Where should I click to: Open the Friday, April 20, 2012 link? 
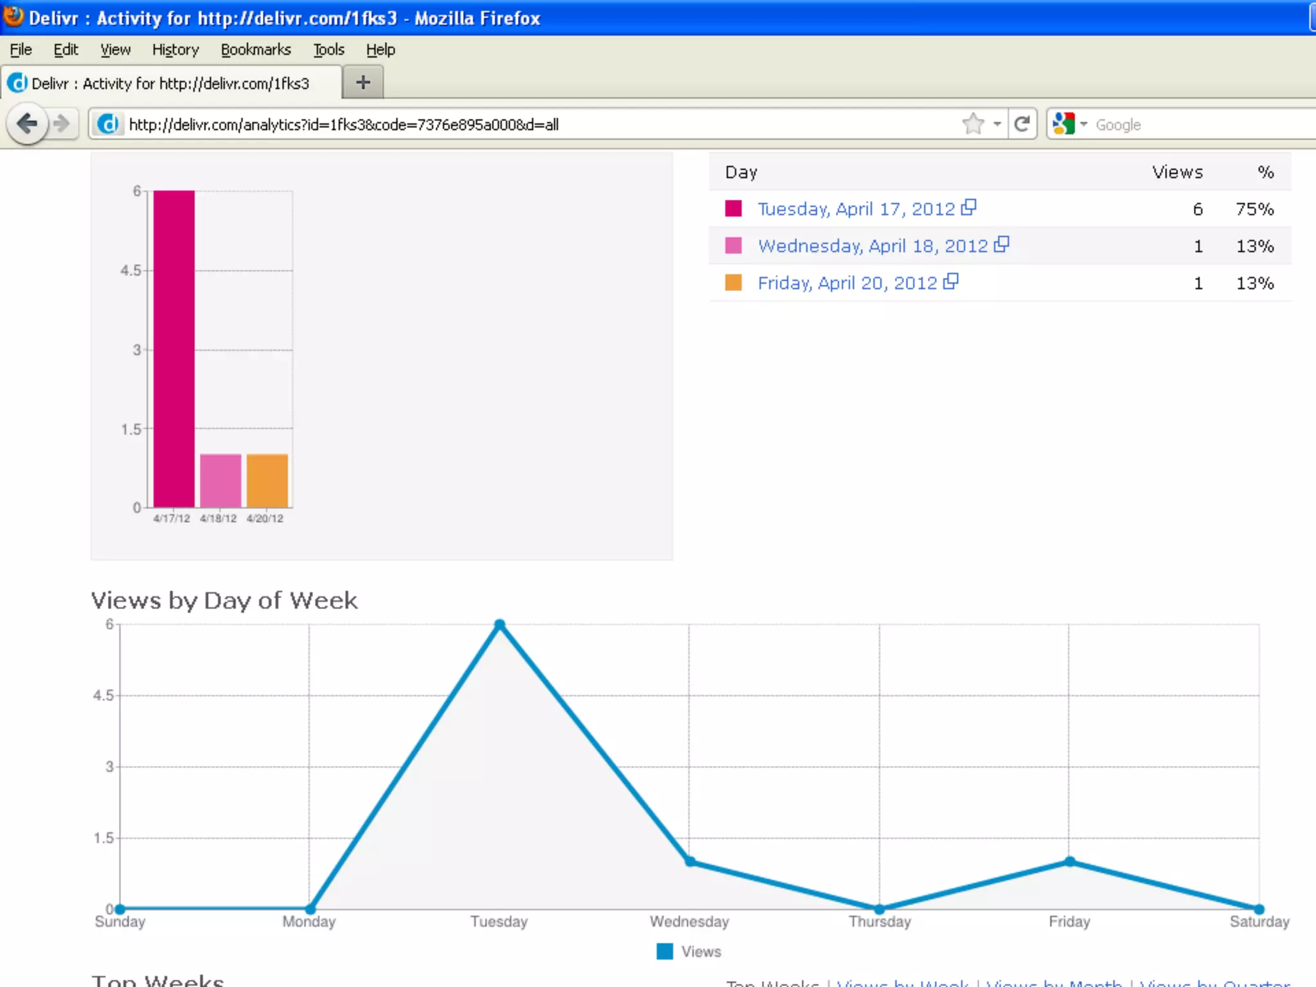[x=847, y=283]
